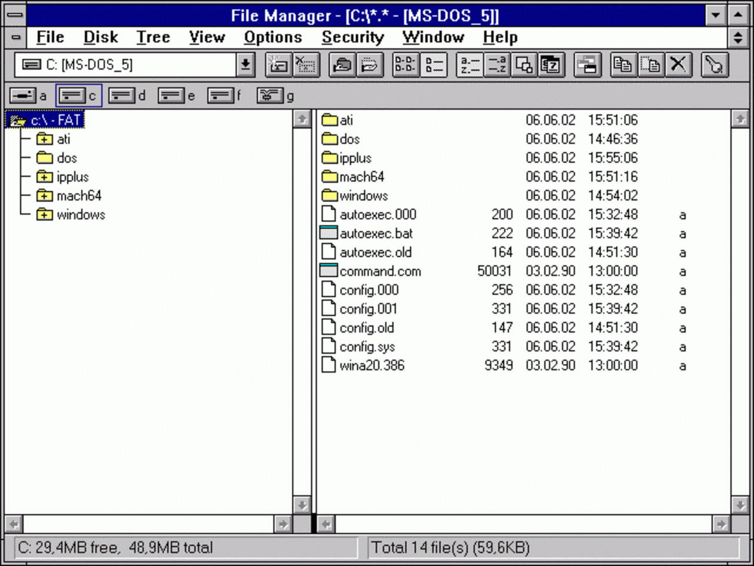Select floppy drive a icon
754x566 pixels.
pyautogui.click(x=23, y=96)
